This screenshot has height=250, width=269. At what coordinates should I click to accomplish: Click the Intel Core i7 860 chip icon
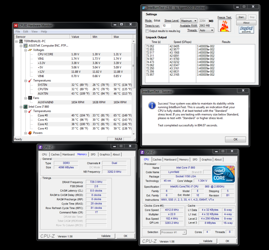click(x=26, y=107)
